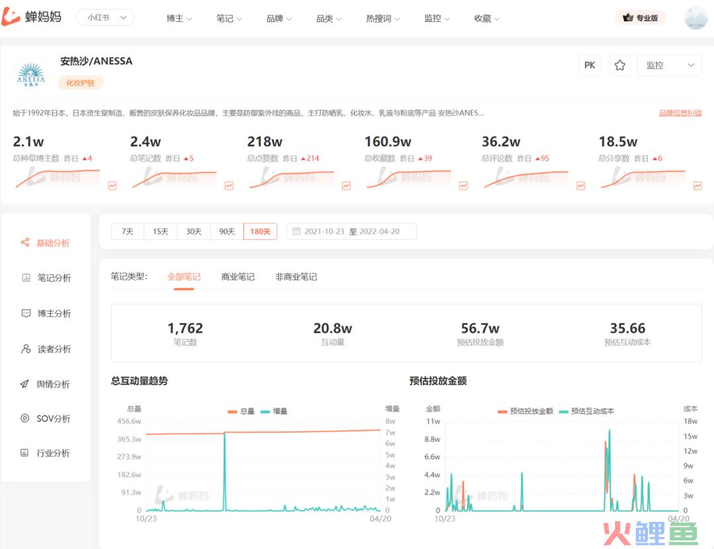The width and height of the screenshot is (714, 549).
Task: Click the PK compare button
Action: [x=590, y=65]
